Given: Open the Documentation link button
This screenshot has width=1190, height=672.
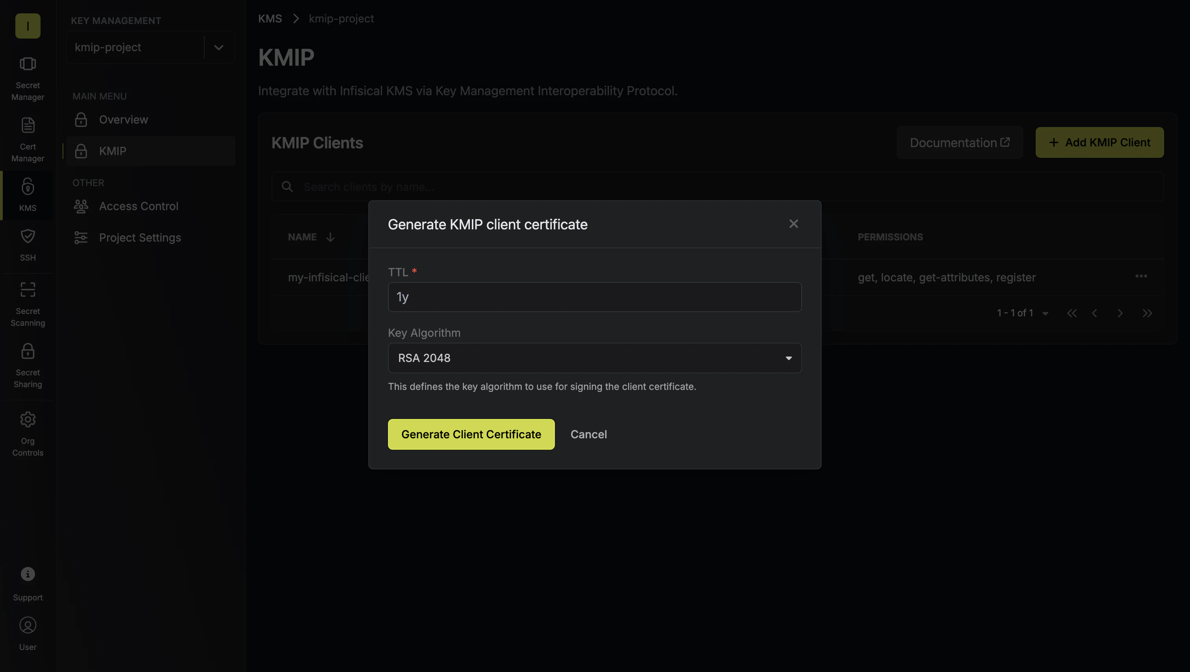Looking at the screenshot, I should (x=959, y=142).
